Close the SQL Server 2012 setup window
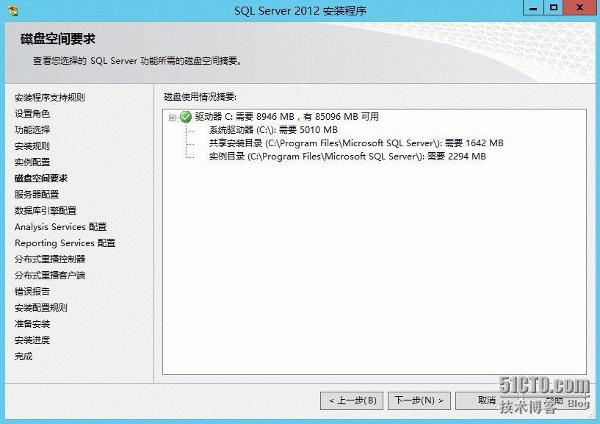Image resolution: width=600 pixels, height=424 pixels. [x=579, y=7]
